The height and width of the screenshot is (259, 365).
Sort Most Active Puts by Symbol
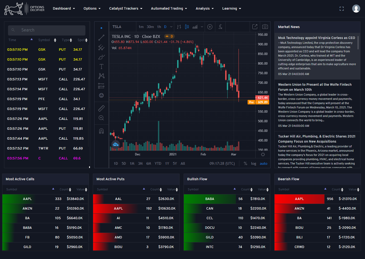(x=121, y=189)
